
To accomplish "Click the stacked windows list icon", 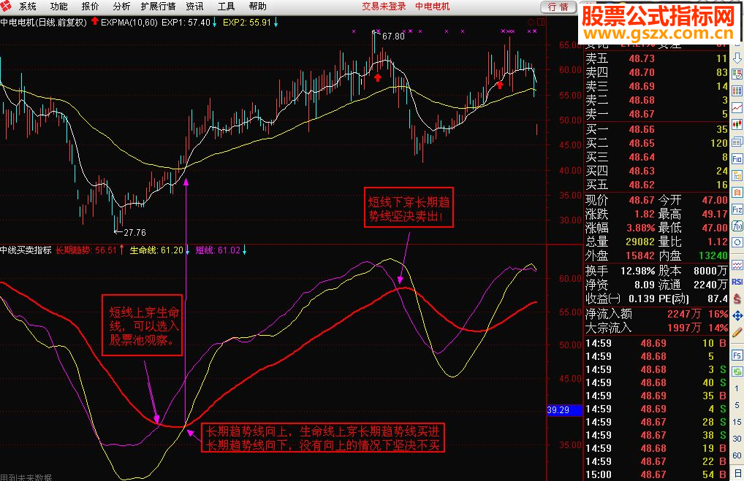I will [x=737, y=142].
